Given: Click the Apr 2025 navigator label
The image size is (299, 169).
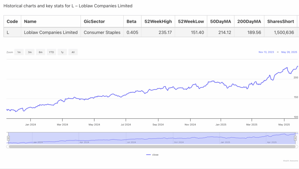Looking at the screenshot, I should click(272, 142).
